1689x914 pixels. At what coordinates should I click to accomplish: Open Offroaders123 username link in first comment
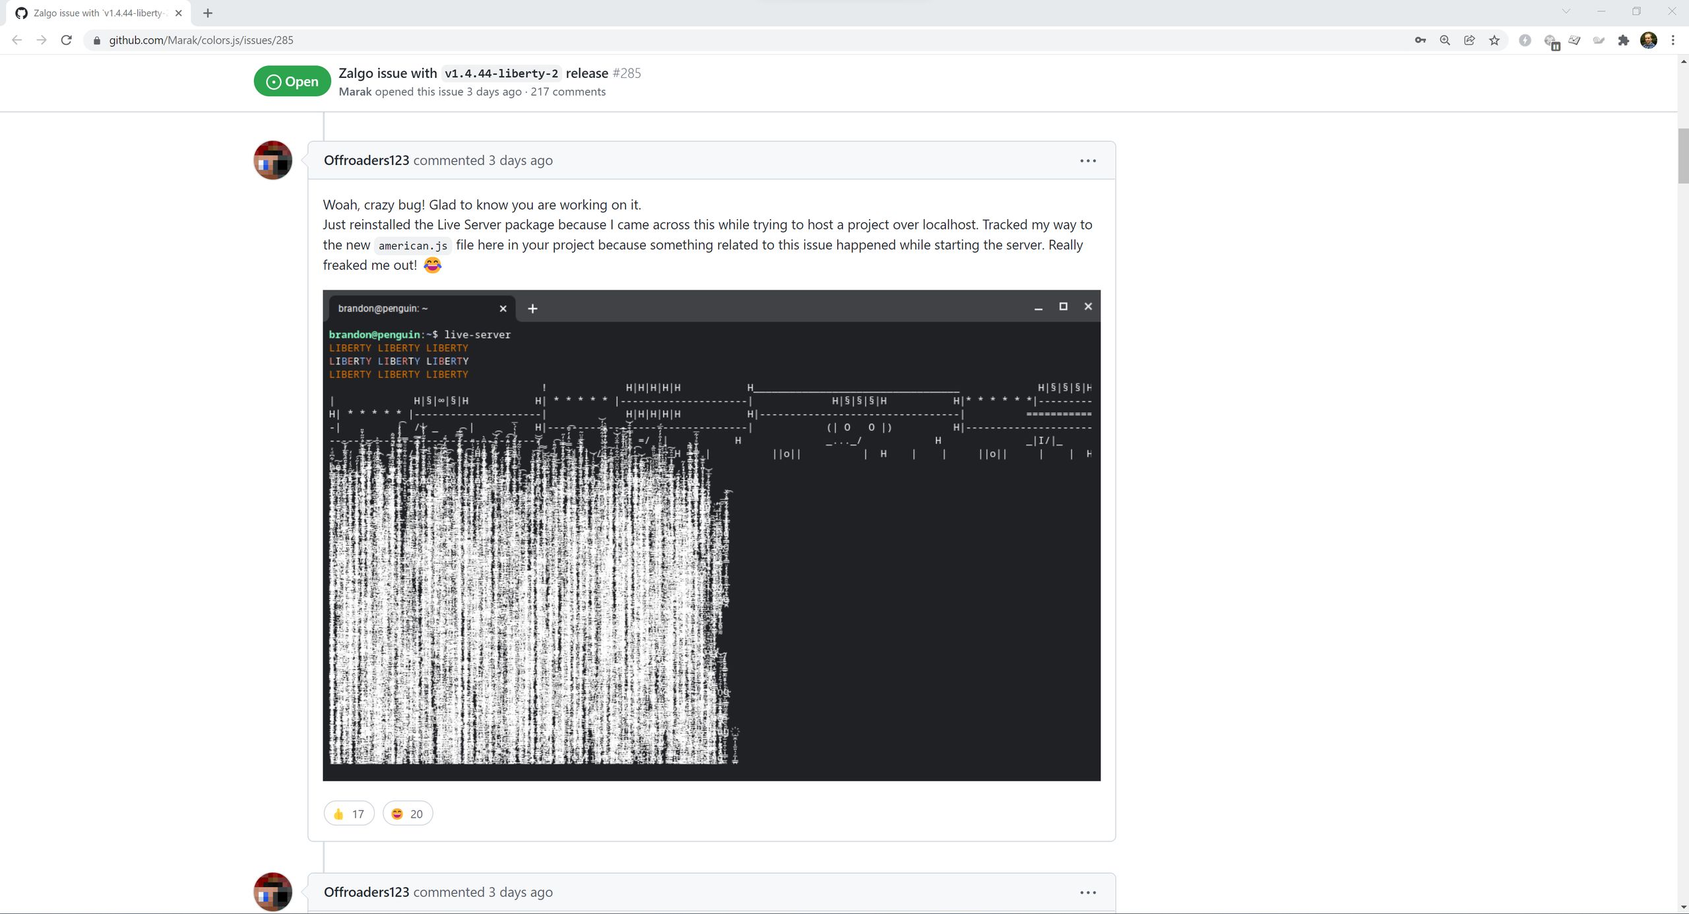[x=366, y=160]
